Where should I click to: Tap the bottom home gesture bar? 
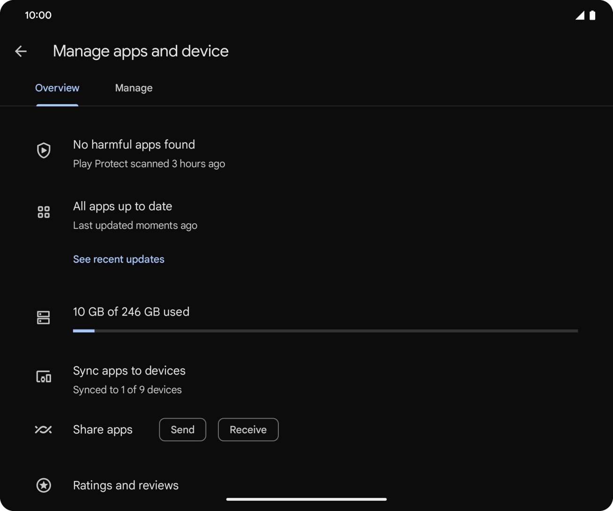coord(306,499)
